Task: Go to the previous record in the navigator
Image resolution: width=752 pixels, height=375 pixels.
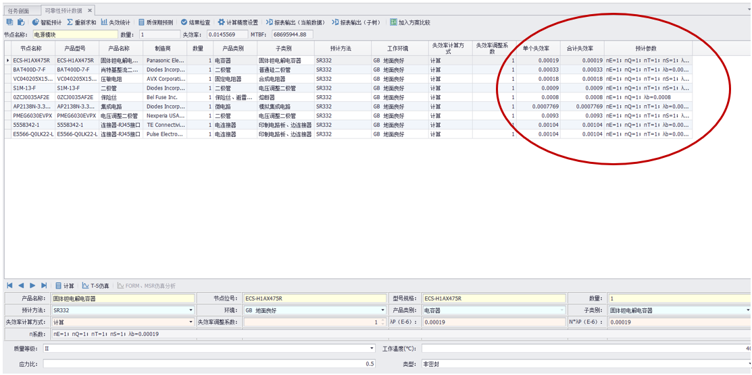Action: tap(21, 285)
